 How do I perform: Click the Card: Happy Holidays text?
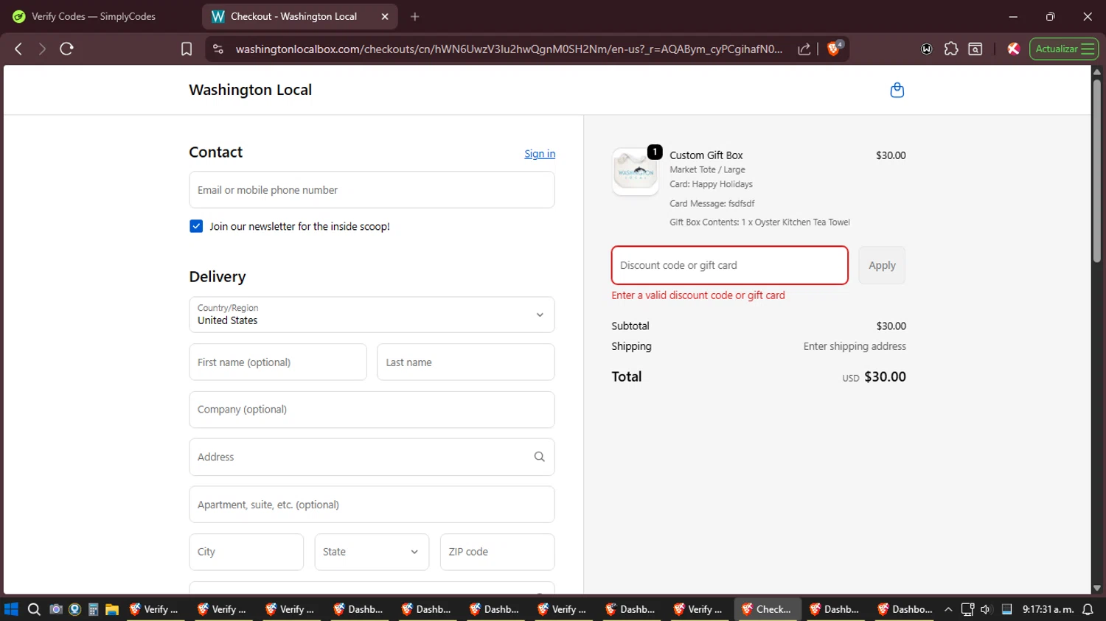[711, 184]
